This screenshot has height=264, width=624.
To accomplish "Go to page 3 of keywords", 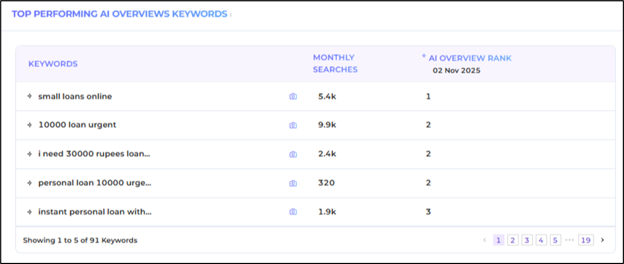I will click(526, 240).
